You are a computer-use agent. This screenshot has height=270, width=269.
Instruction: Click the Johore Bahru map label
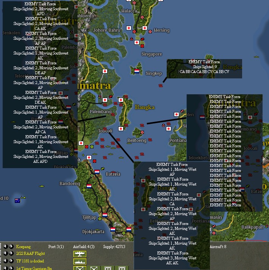coord(107,30)
